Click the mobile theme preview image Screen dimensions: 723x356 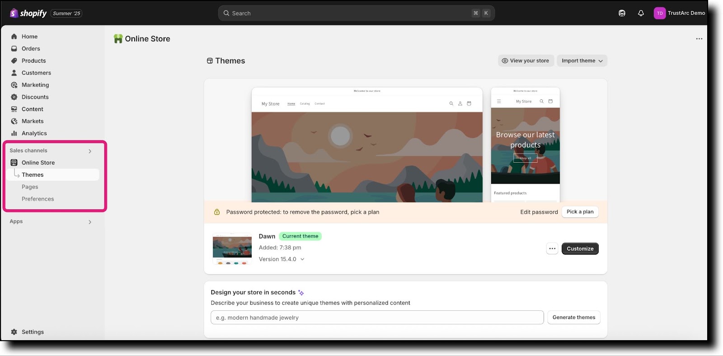tap(526, 145)
